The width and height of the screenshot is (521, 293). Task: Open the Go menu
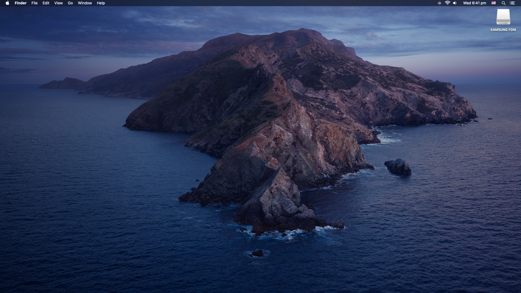pyautogui.click(x=70, y=3)
